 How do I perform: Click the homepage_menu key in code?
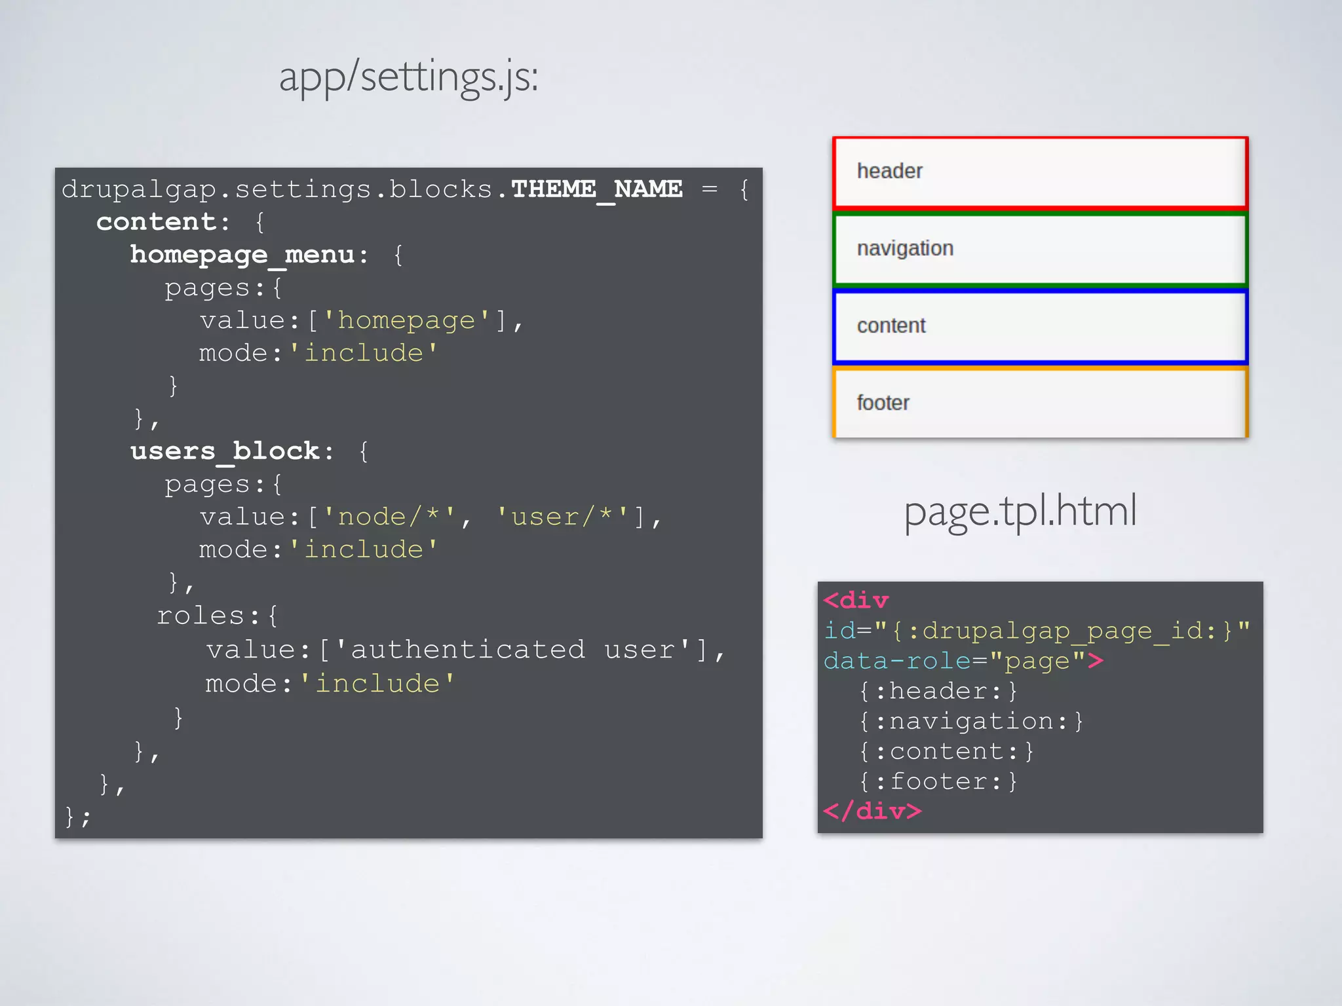click(242, 255)
